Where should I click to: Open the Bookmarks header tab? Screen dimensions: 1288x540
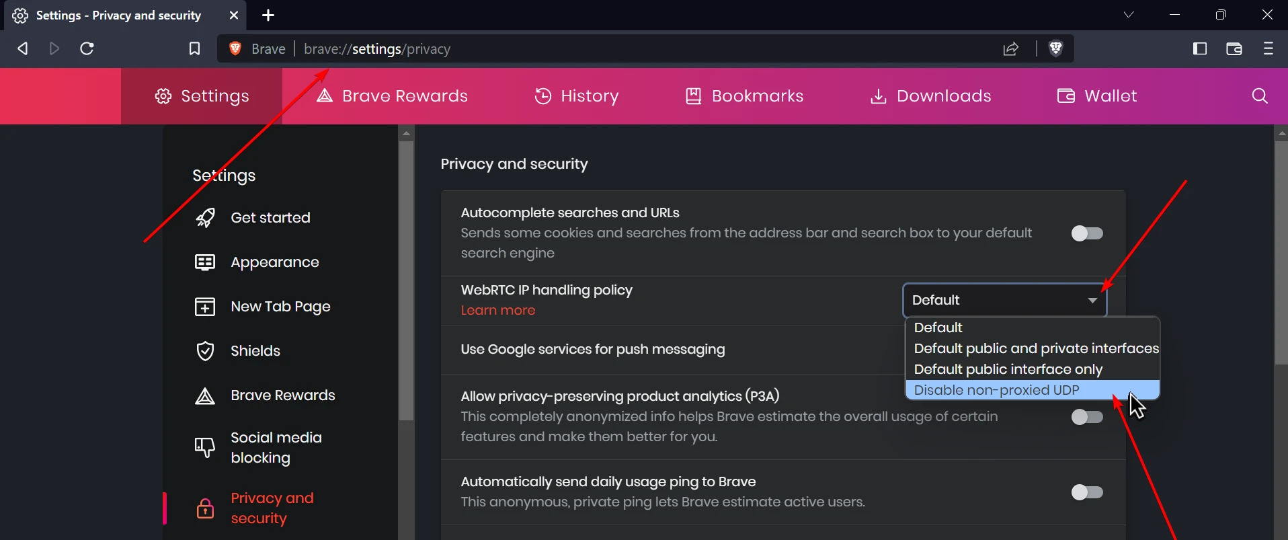(x=744, y=96)
